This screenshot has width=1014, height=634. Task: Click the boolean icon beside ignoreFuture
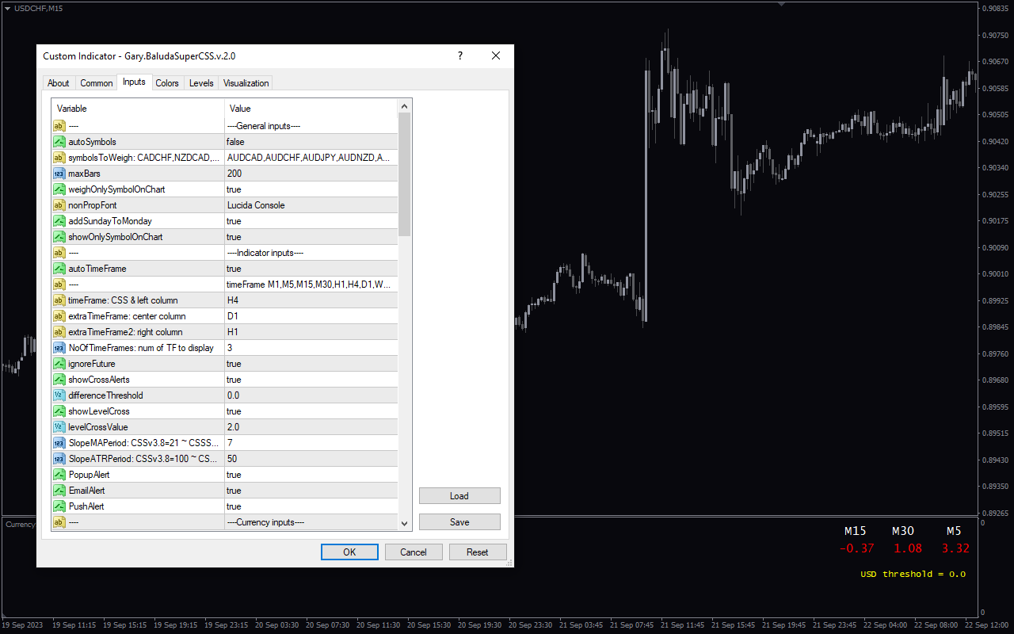(59, 364)
